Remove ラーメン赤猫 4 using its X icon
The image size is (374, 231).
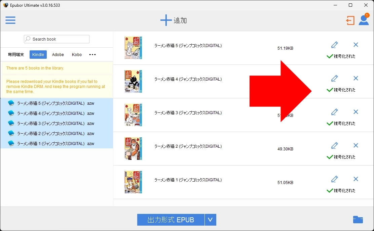(356, 78)
